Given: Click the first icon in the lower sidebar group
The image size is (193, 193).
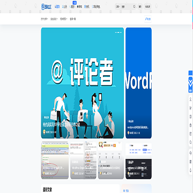Looking at the screenshot, I should (190, 153).
